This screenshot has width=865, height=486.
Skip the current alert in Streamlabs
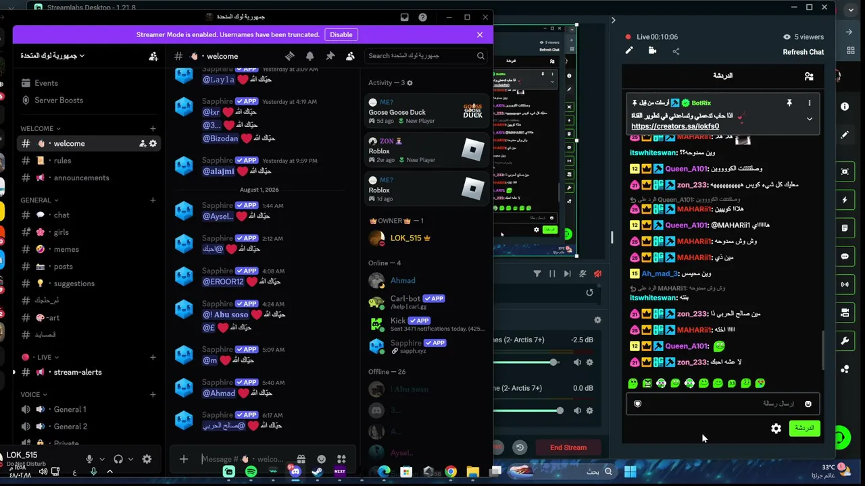567,273
